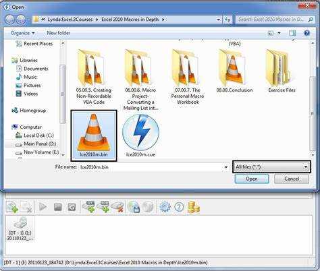320x271 pixels.
Task: Open the 07.00.7. The Personal Macro Workbook folder
Action: pyautogui.click(x=188, y=78)
